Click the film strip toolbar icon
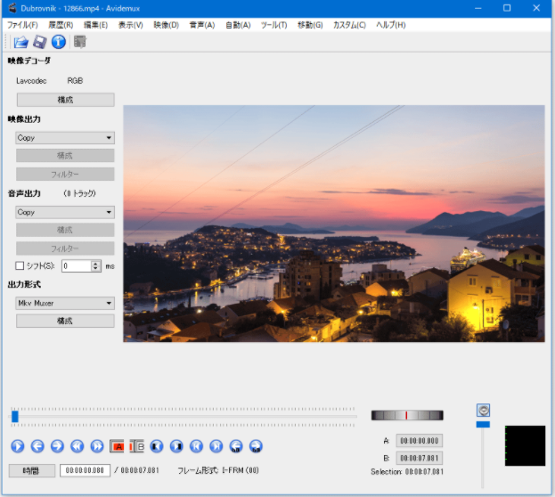 click(79, 42)
